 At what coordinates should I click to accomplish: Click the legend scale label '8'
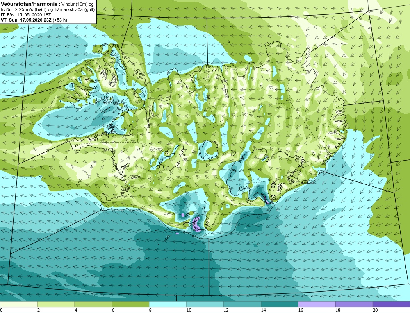(150, 310)
